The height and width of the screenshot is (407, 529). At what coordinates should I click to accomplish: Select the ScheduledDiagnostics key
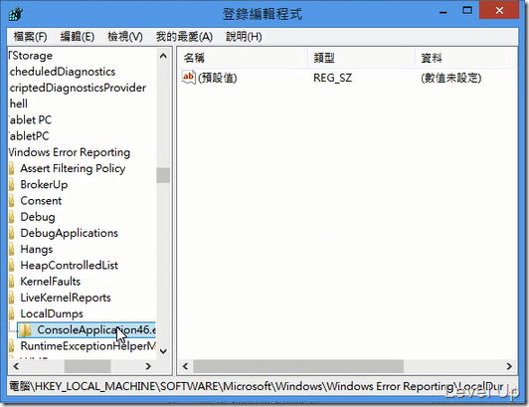pos(62,72)
